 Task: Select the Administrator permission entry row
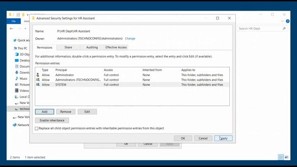coord(132,75)
